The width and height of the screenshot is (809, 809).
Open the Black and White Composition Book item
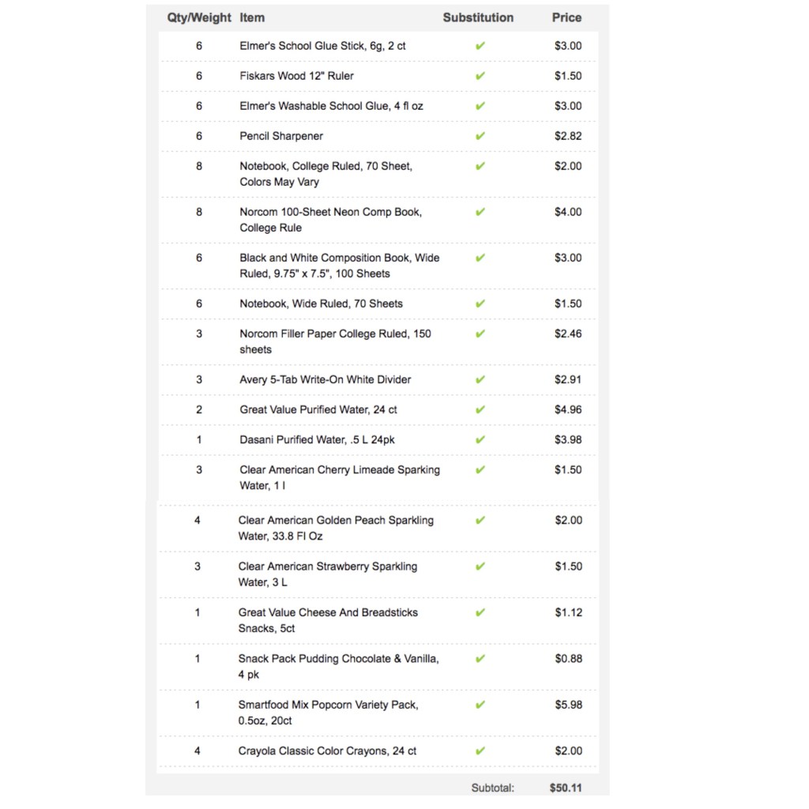(339, 265)
